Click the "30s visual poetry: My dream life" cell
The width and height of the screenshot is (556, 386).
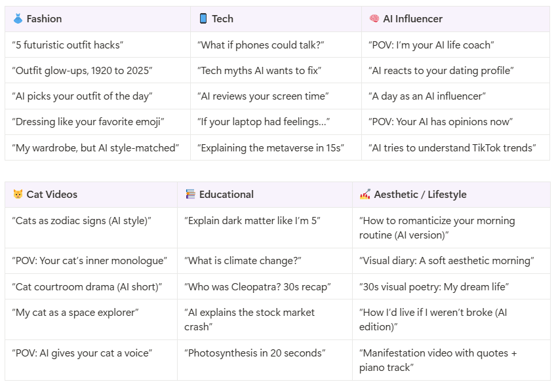click(x=451, y=286)
